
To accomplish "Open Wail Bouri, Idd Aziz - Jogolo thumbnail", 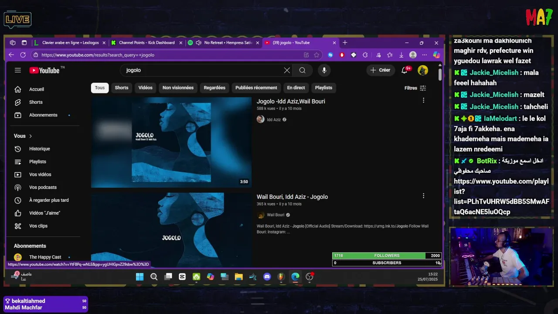I will click(171, 229).
